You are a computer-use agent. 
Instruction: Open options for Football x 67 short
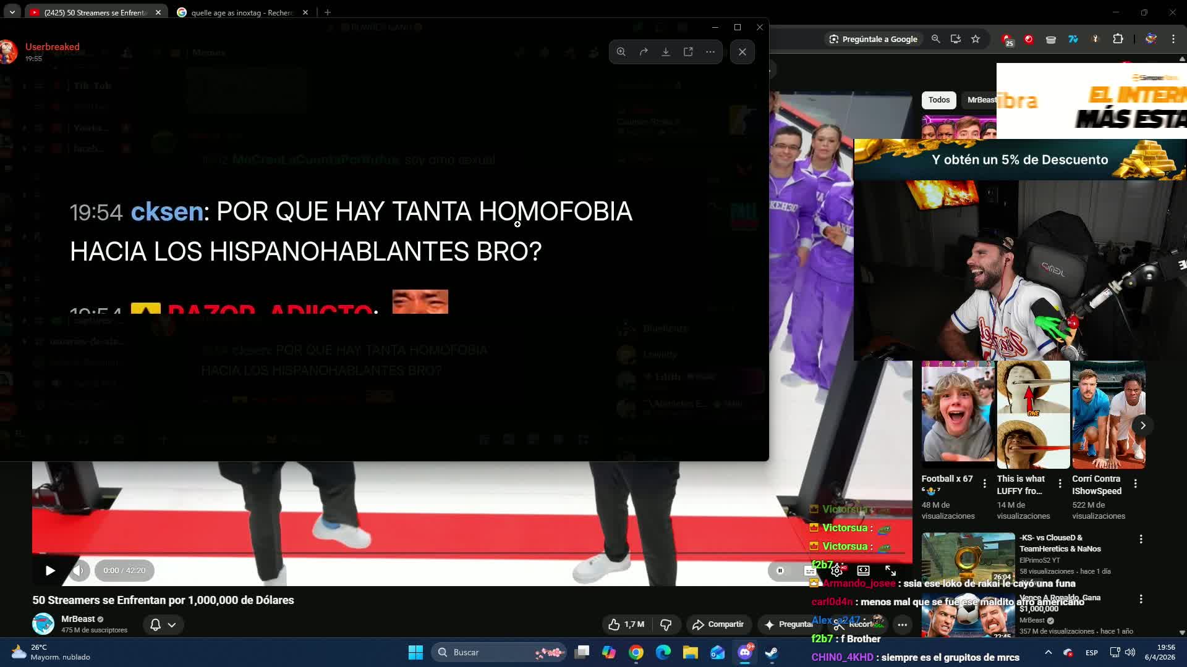pos(985,484)
